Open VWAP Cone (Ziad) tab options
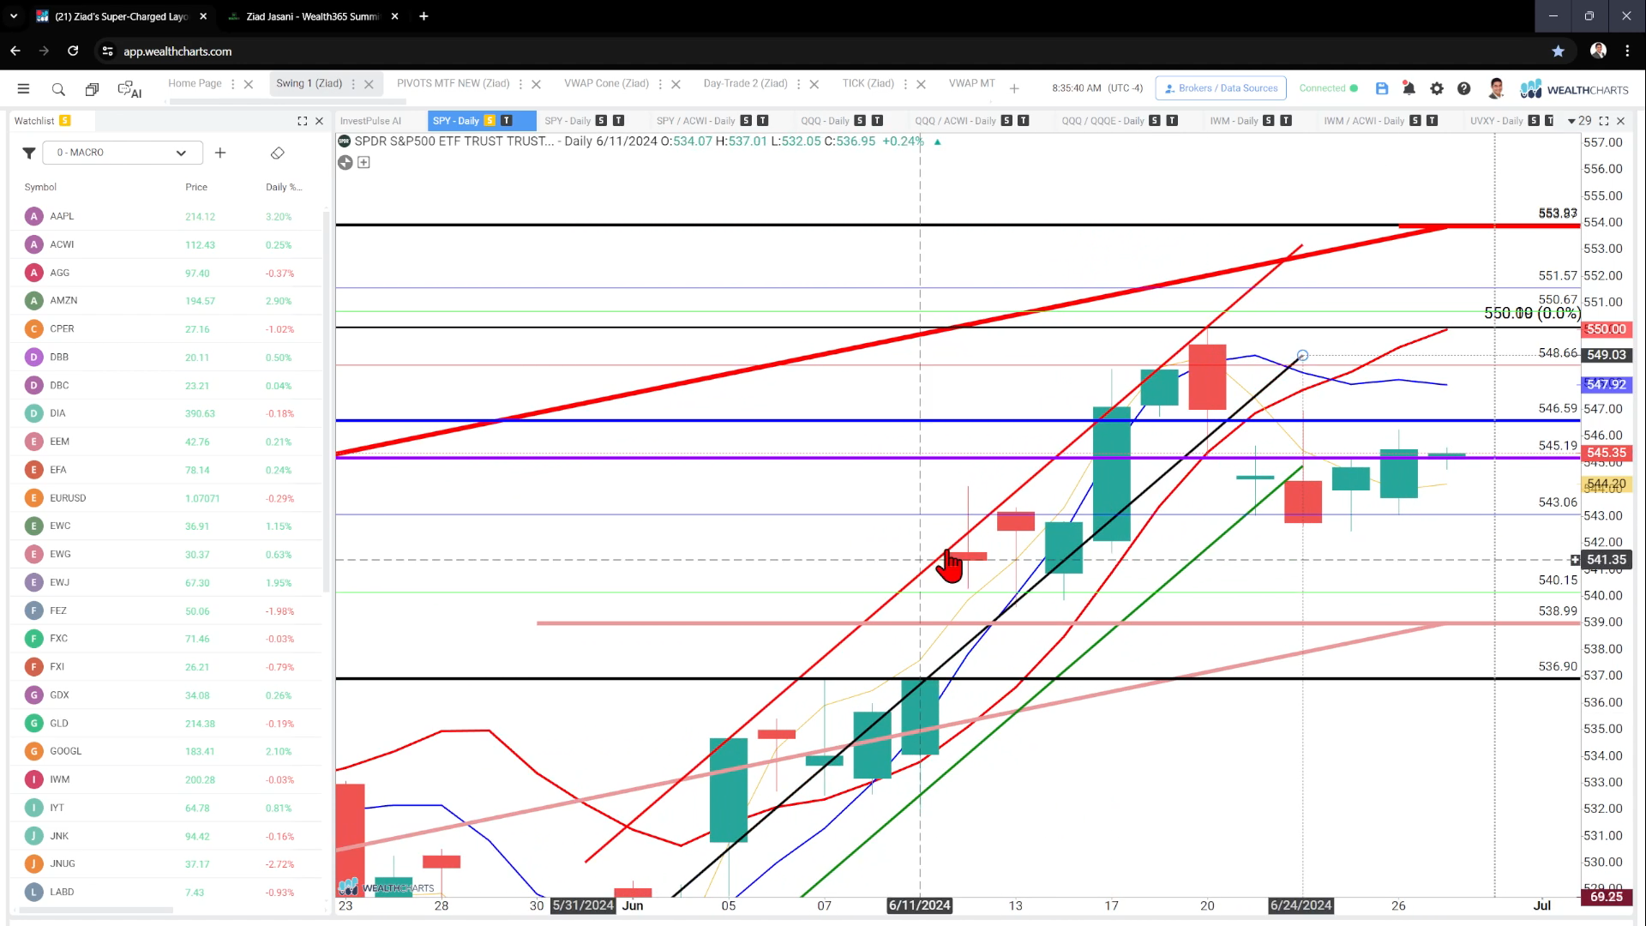This screenshot has height=926, width=1646. point(660,84)
